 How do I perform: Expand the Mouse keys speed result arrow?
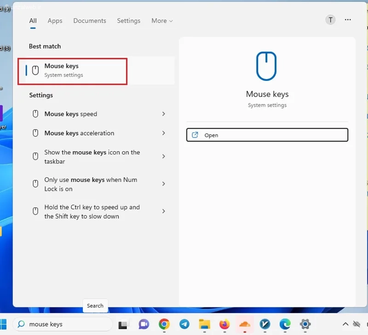(x=163, y=114)
